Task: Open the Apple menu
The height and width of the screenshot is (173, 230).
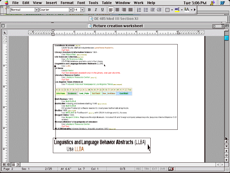Action: [7, 3]
